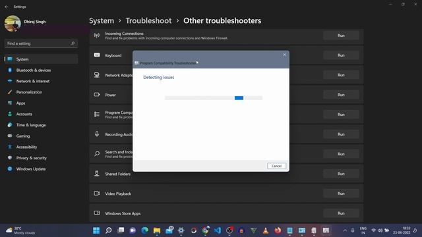Go back with the Settings back arrow

[x=7, y=7]
